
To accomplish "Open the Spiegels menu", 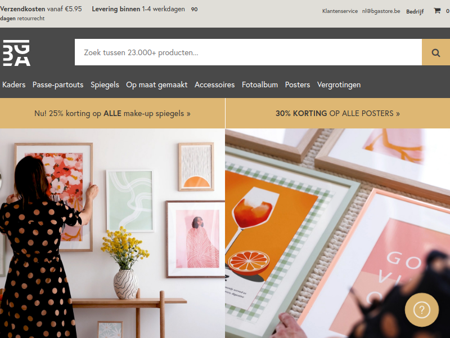I will coord(105,85).
